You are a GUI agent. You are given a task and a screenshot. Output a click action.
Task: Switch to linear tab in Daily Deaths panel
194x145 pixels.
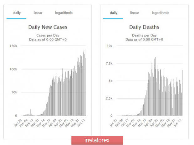coord(135,13)
